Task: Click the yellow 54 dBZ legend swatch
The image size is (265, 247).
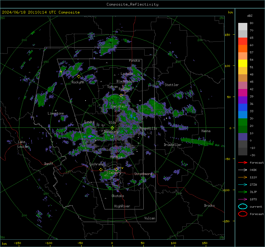Action: 243,63
